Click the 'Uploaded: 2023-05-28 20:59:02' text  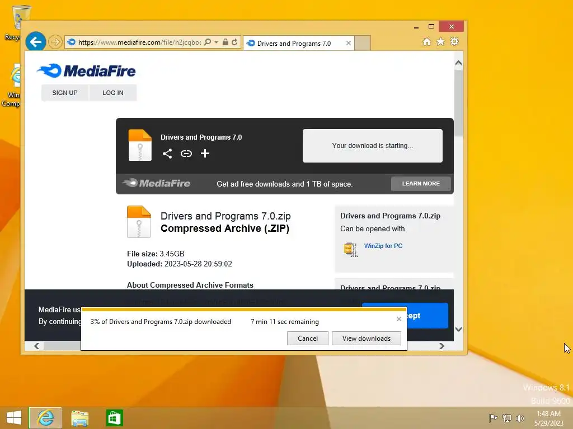click(180, 264)
